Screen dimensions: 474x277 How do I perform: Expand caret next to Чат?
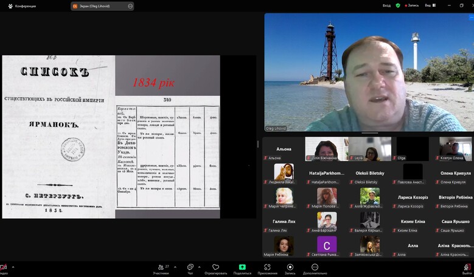tap(199, 267)
